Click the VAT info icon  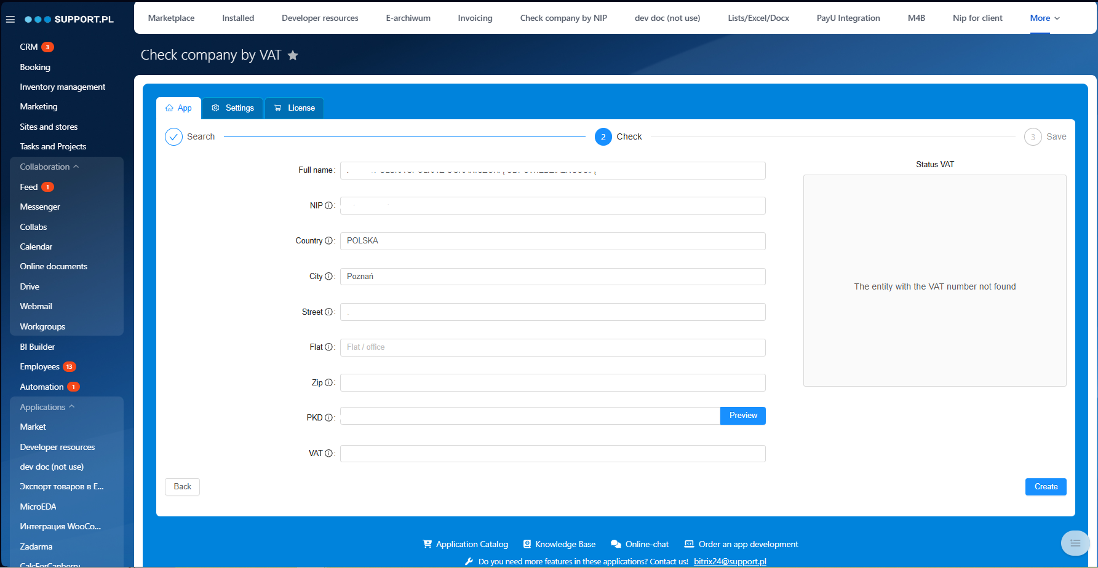tap(328, 454)
